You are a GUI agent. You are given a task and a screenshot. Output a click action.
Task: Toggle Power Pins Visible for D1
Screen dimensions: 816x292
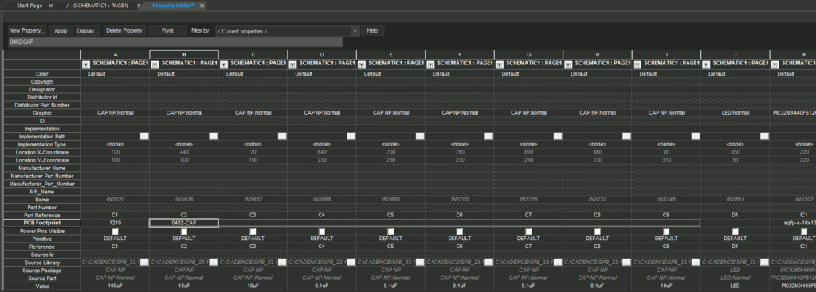pos(735,232)
